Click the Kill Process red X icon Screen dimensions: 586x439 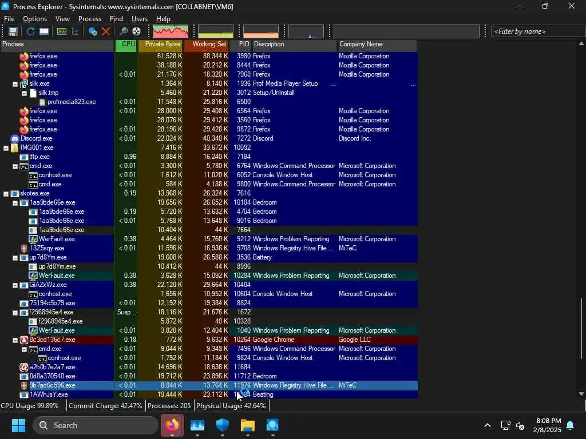[106, 32]
